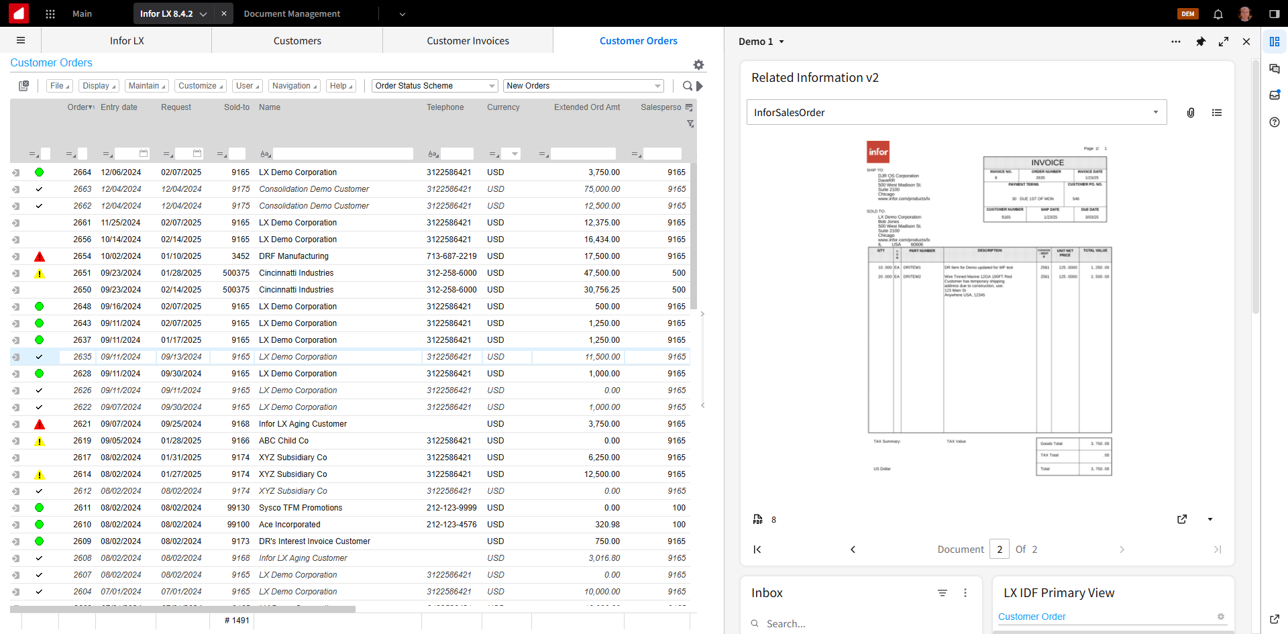
Task: Switch to the Infor LX tab
Action: coord(127,40)
